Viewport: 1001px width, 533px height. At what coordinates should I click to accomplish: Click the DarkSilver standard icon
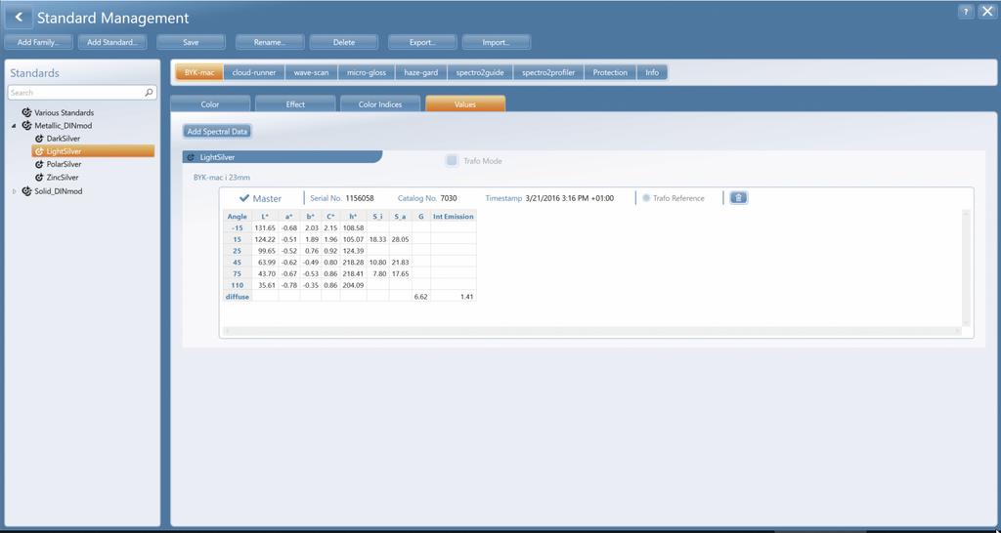[39, 139]
